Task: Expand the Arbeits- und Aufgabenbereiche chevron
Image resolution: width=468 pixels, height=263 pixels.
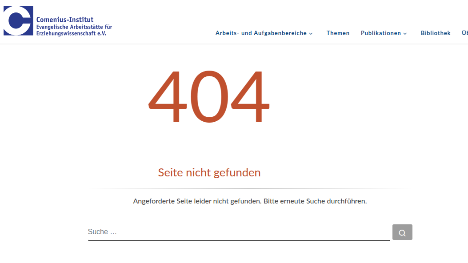Action: [x=311, y=33]
